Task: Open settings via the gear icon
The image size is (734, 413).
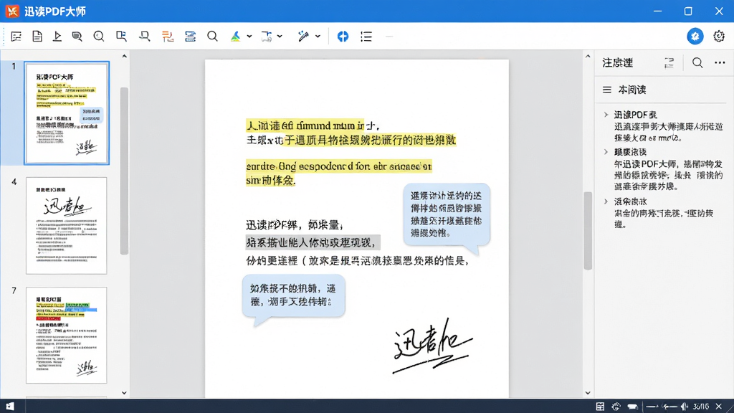Action: (719, 36)
